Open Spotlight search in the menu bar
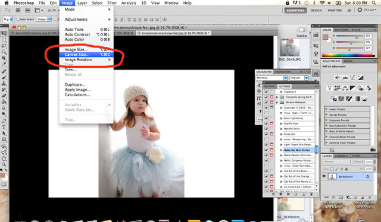The width and height of the screenshot is (381, 222). [374, 3]
